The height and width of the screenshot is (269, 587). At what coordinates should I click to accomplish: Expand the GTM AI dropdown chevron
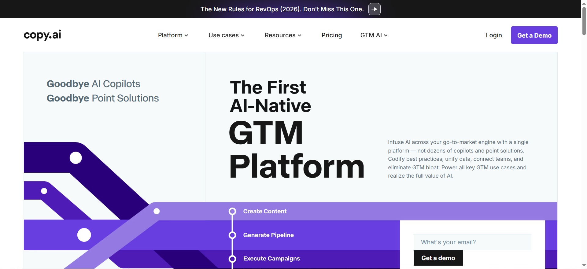386,35
